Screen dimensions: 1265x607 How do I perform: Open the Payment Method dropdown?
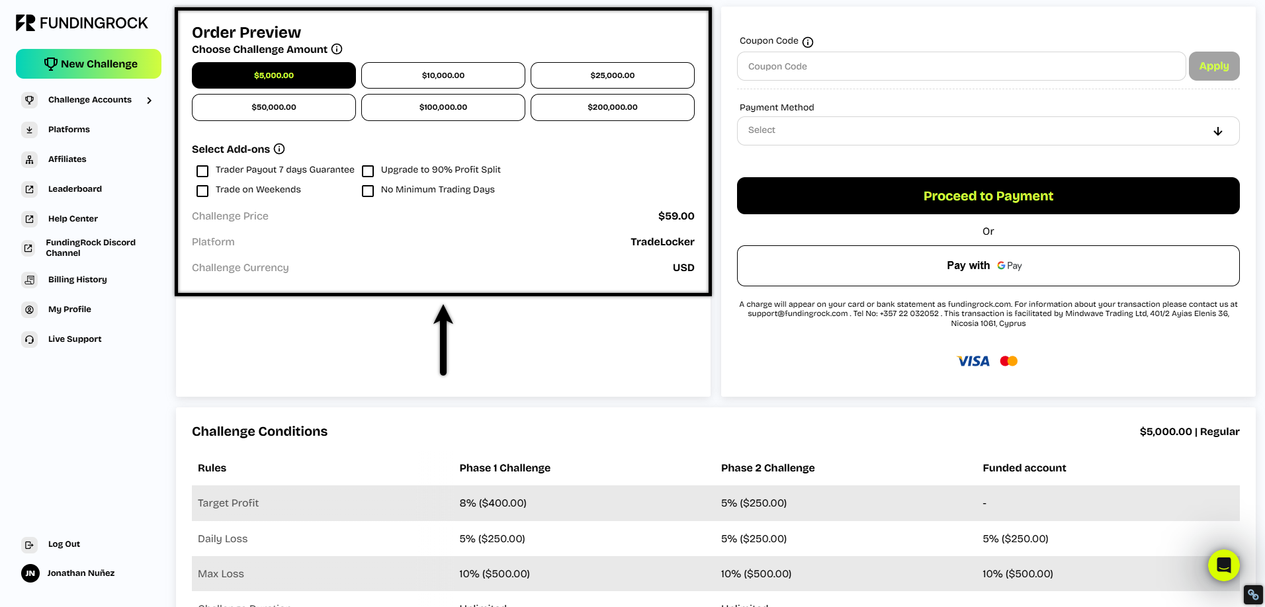pos(988,131)
